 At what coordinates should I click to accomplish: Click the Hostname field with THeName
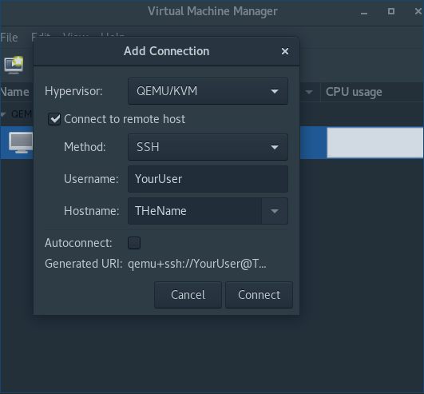pos(195,211)
